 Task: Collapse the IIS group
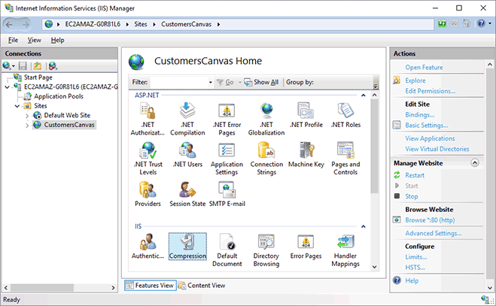(x=363, y=226)
